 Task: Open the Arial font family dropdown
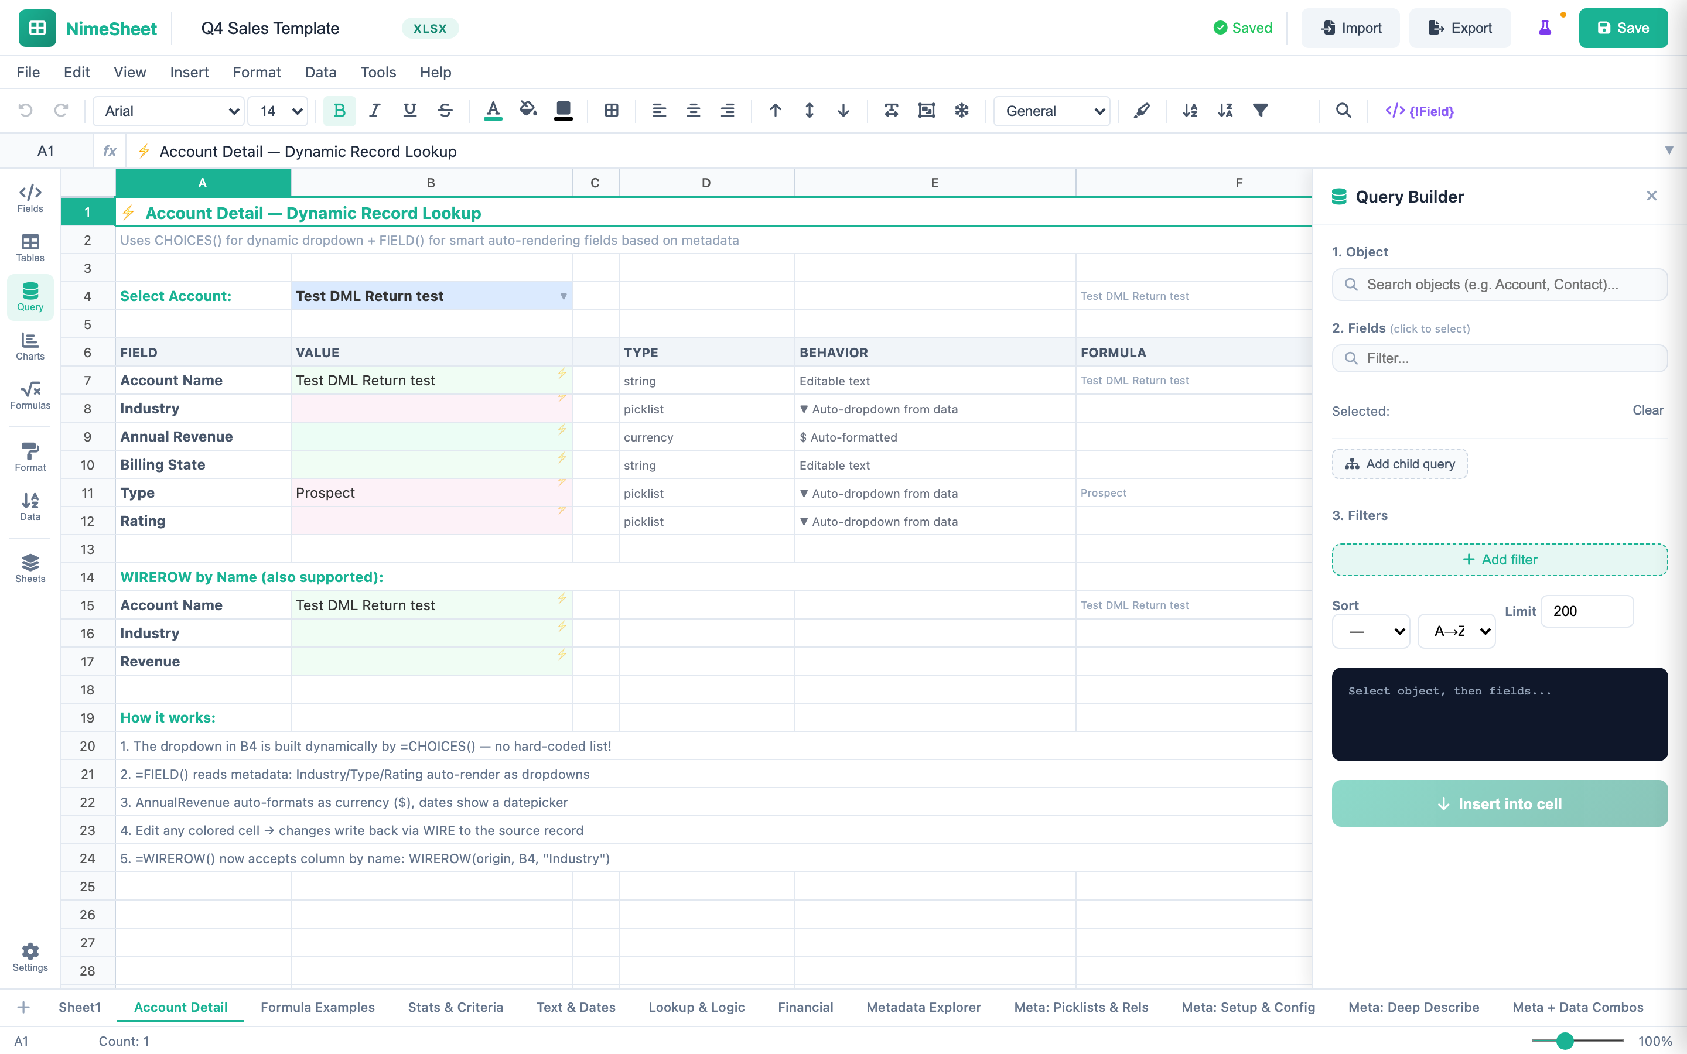[x=168, y=111]
